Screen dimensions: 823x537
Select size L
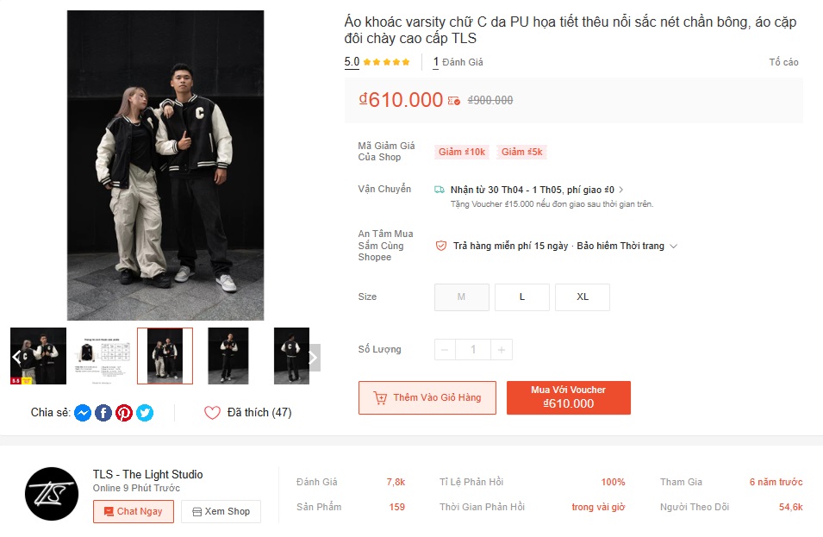point(521,297)
